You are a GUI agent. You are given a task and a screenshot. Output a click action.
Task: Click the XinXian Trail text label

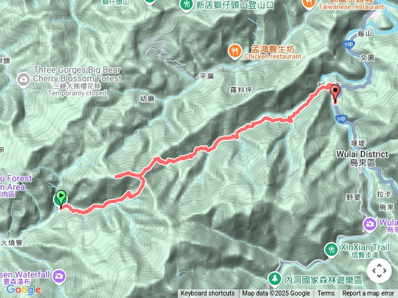pos(365,247)
